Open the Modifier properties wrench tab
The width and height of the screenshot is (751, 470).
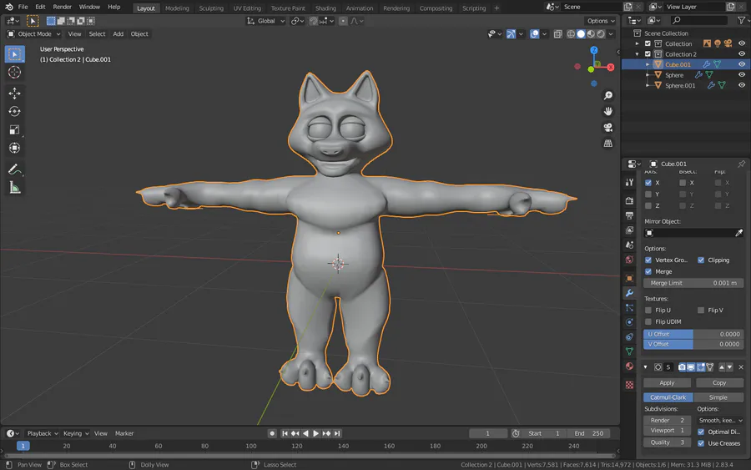click(629, 293)
